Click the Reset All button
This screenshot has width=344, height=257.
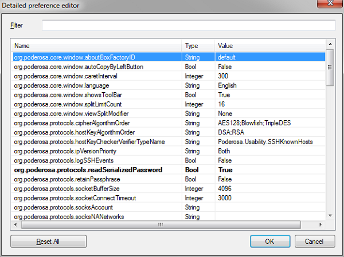(x=49, y=242)
